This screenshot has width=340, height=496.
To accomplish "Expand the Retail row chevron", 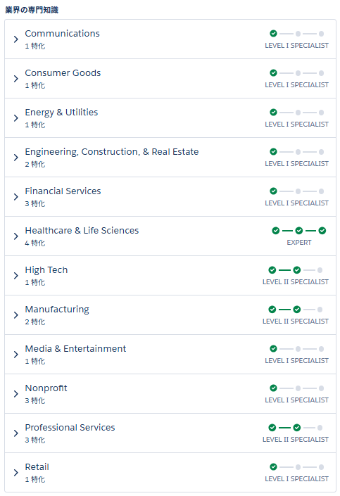I will tap(15, 473).
